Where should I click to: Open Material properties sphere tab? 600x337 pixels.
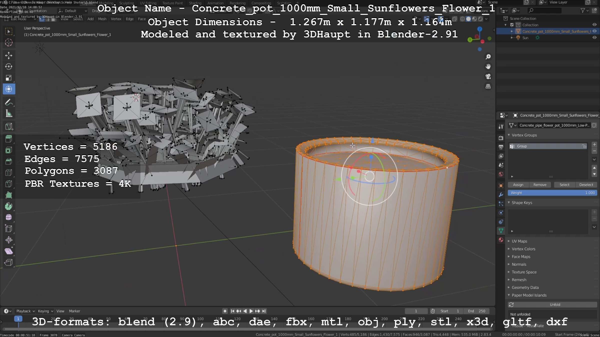501,240
